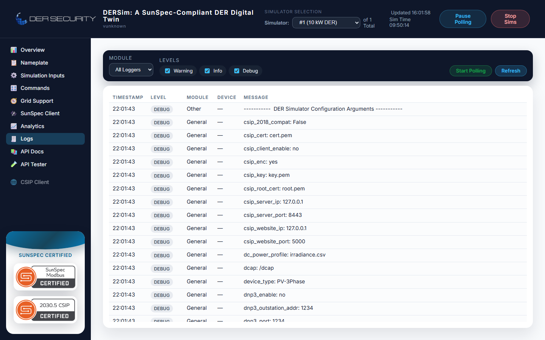
Task: Go to Nameplate in sidebar
Action: [x=45, y=63]
